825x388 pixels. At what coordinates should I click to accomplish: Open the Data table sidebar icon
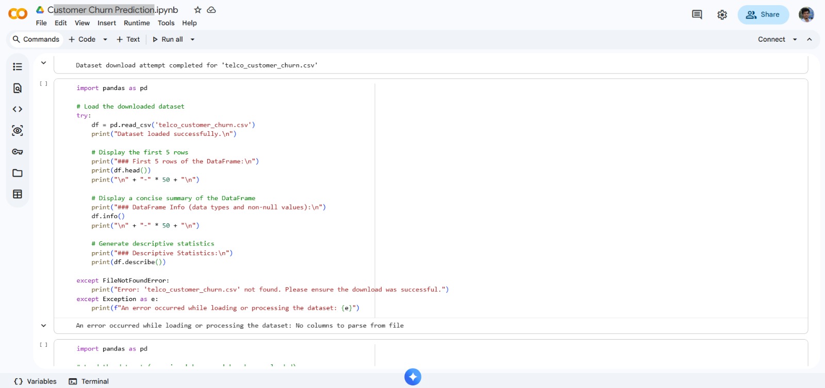point(18,194)
